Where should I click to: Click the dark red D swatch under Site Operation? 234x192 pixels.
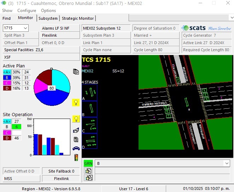7,138
